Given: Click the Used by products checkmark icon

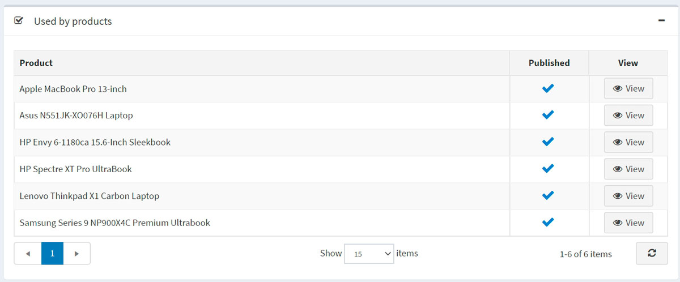Looking at the screenshot, I should (19, 21).
